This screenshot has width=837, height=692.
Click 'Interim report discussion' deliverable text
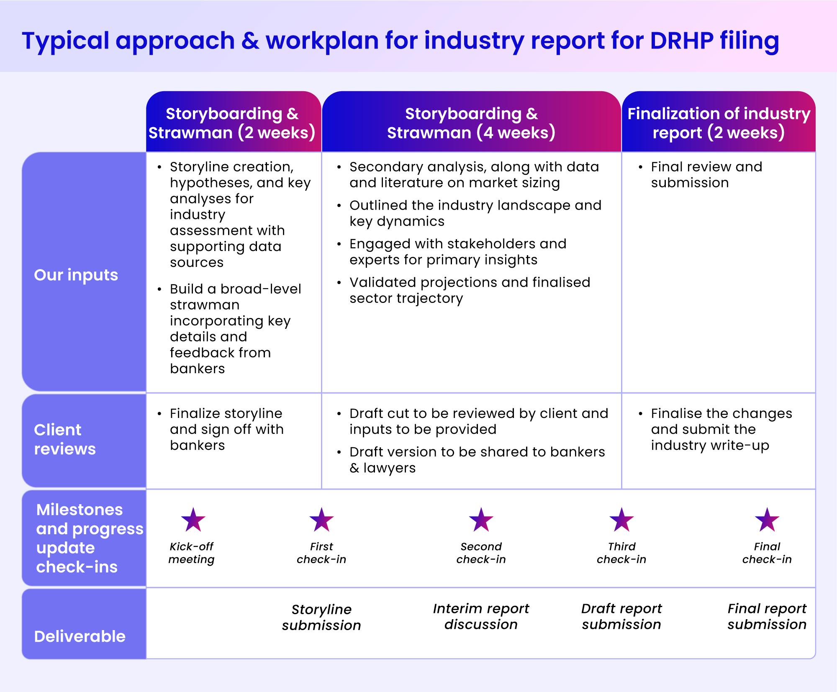[x=481, y=616]
